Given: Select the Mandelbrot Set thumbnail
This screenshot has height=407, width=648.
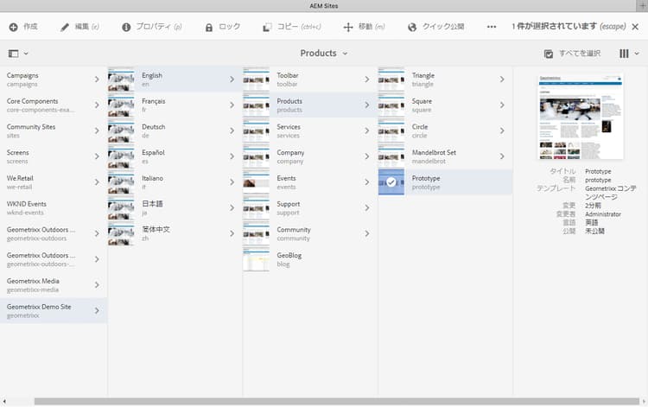Looking at the screenshot, I should (391, 156).
